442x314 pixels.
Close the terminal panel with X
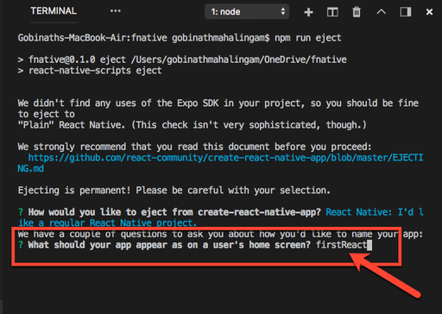pos(429,12)
